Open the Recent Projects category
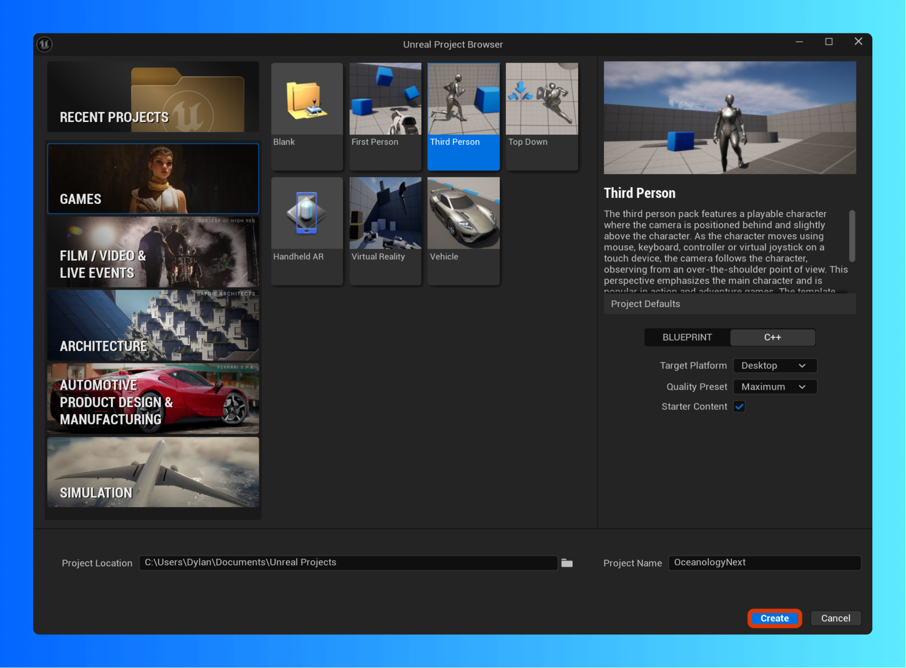 coord(153,97)
